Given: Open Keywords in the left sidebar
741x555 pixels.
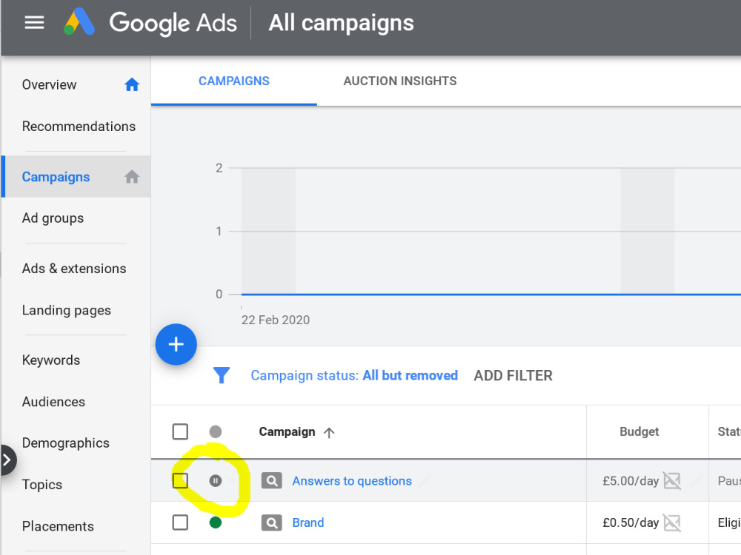Looking at the screenshot, I should [x=51, y=360].
